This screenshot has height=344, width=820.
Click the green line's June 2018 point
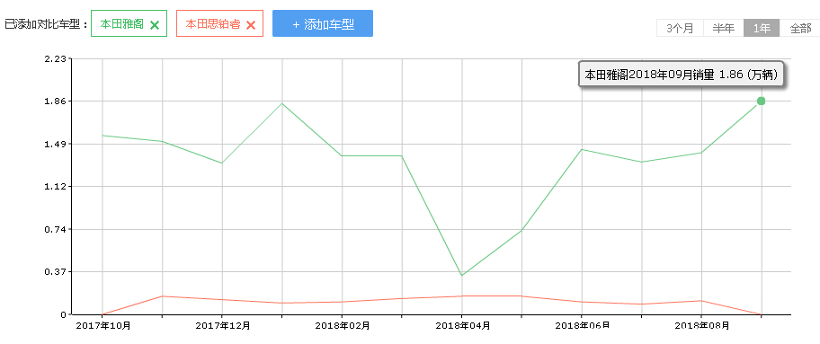click(x=582, y=149)
